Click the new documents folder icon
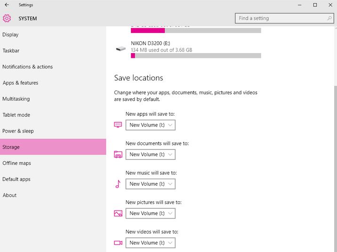 118,154
